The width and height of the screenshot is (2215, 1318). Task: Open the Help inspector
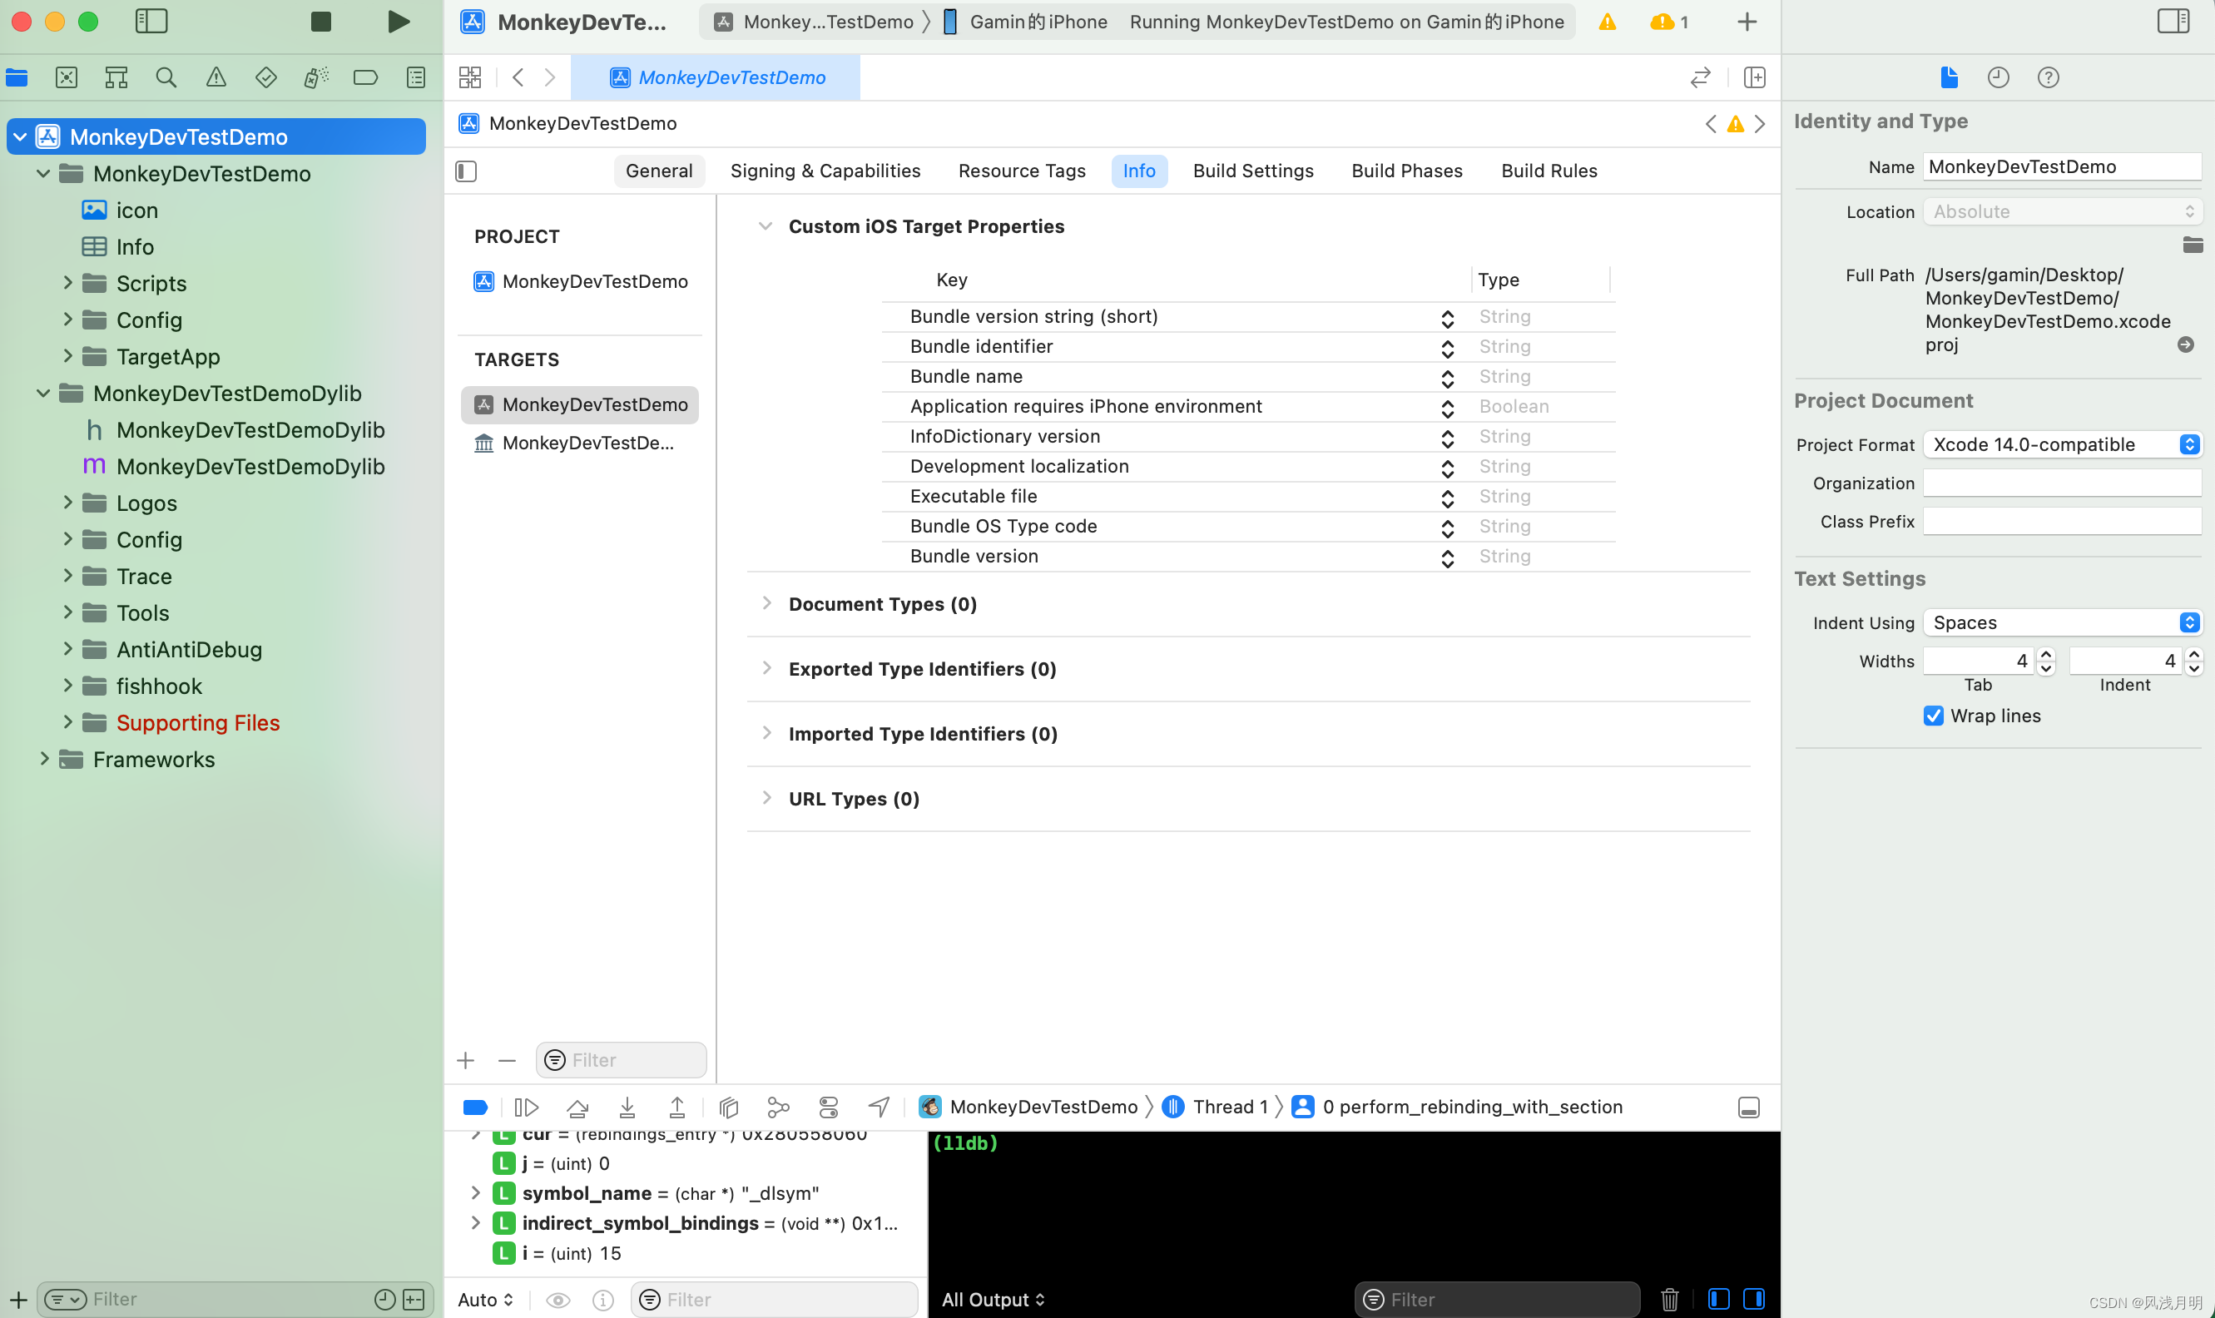2048,77
